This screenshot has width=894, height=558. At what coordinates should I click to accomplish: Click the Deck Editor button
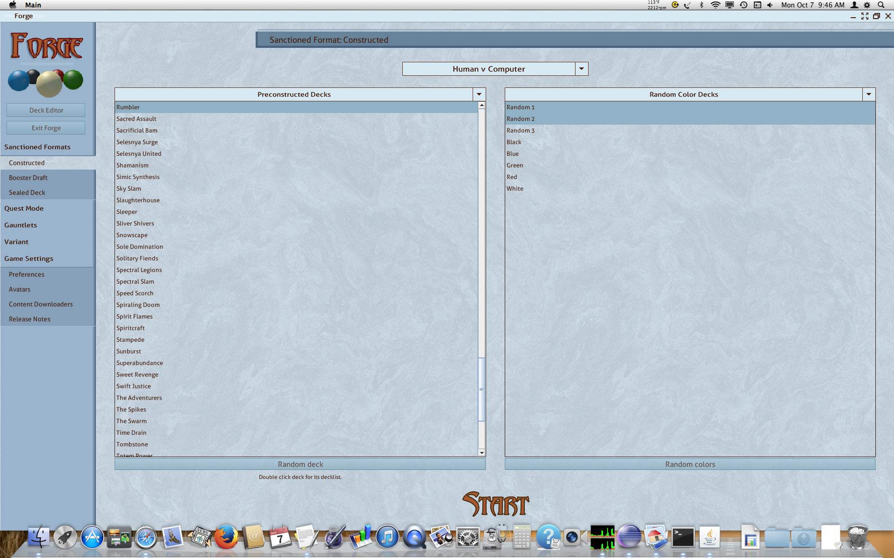coord(46,110)
